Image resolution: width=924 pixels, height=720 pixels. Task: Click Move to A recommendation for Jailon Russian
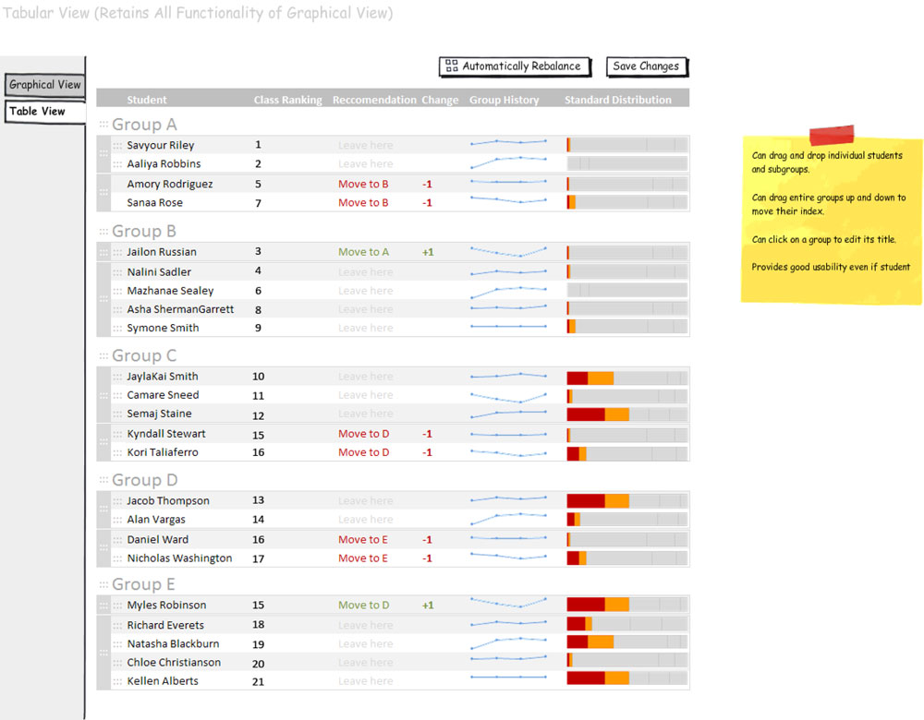363,252
